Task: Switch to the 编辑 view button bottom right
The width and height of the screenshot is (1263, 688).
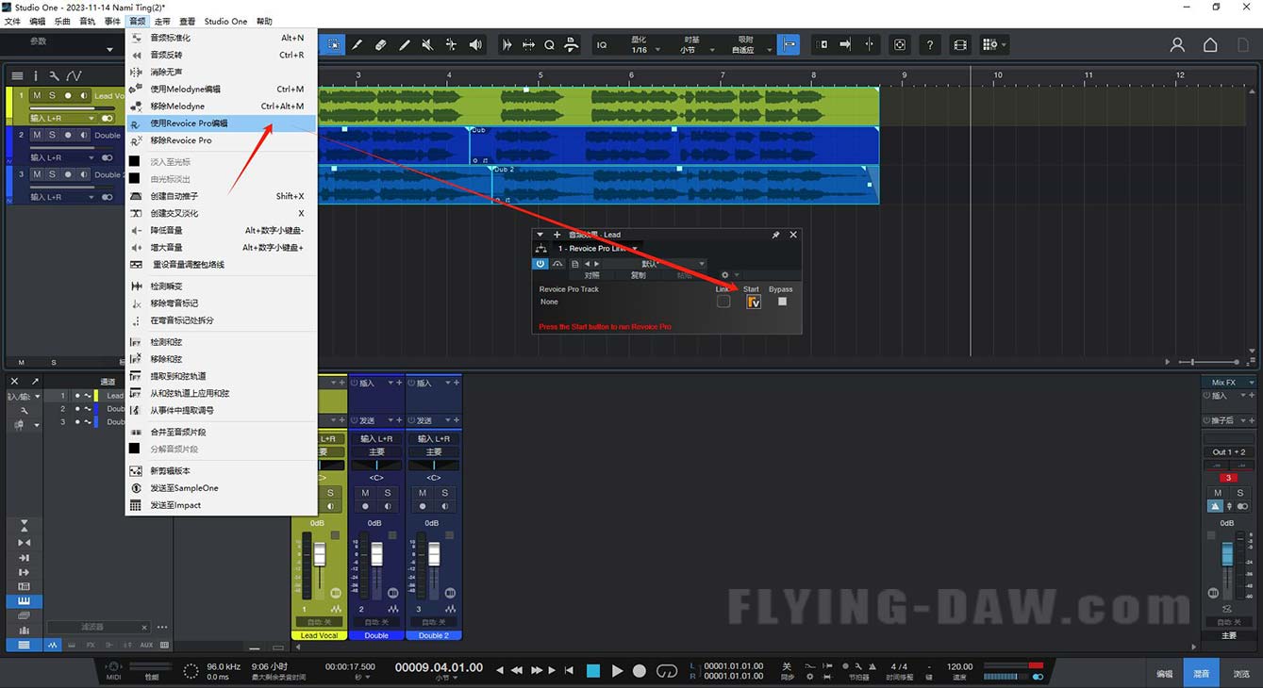Action: pyautogui.click(x=1165, y=674)
